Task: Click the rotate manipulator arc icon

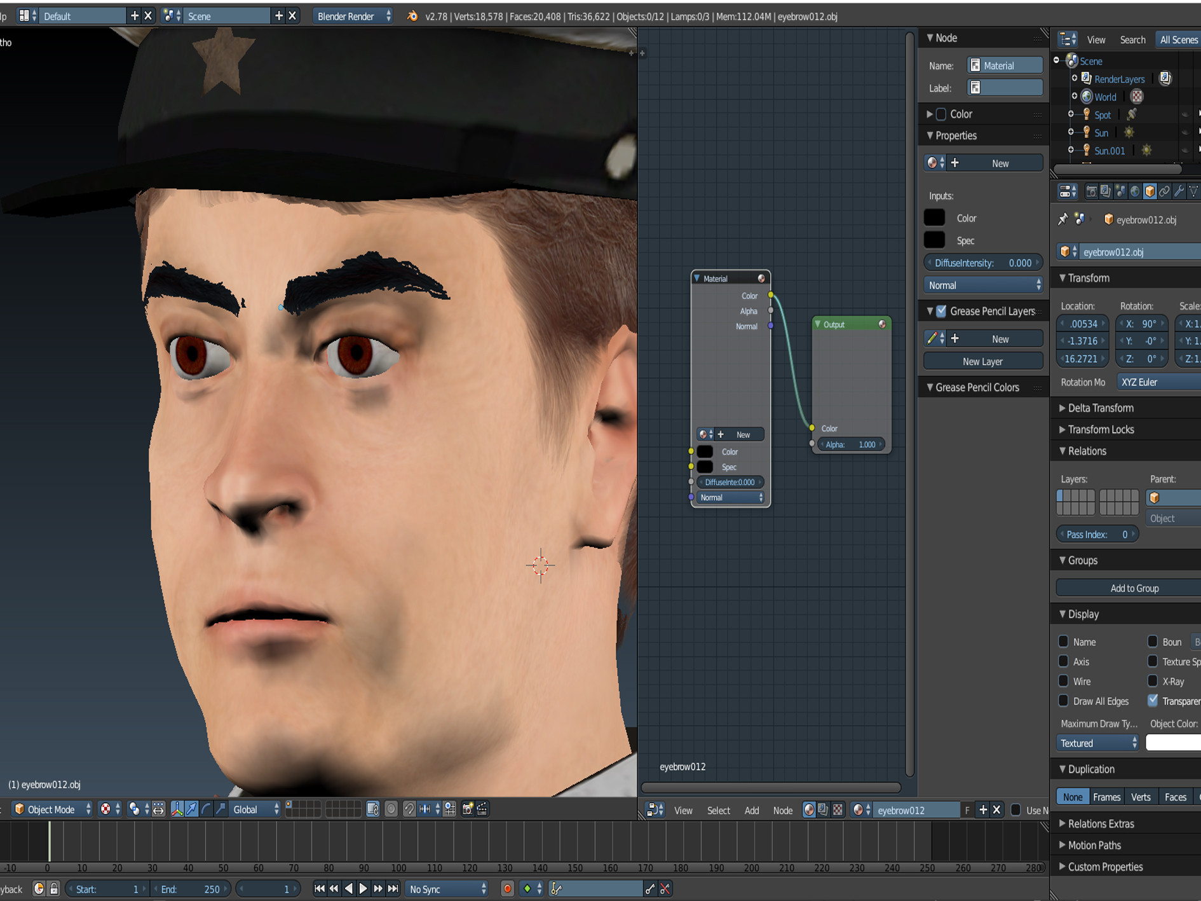Action: (206, 809)
